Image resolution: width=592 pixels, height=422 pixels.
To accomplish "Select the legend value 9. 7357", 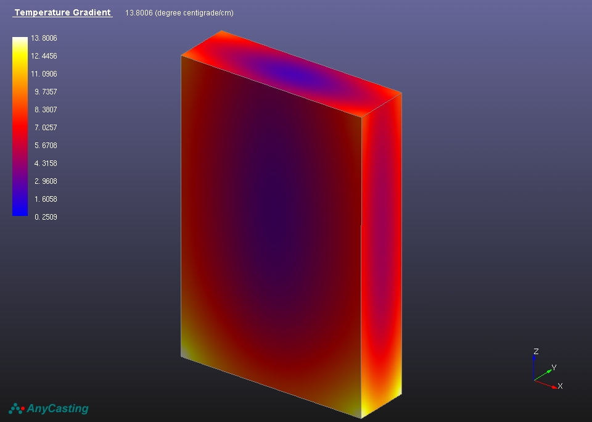I will point(46,92).
